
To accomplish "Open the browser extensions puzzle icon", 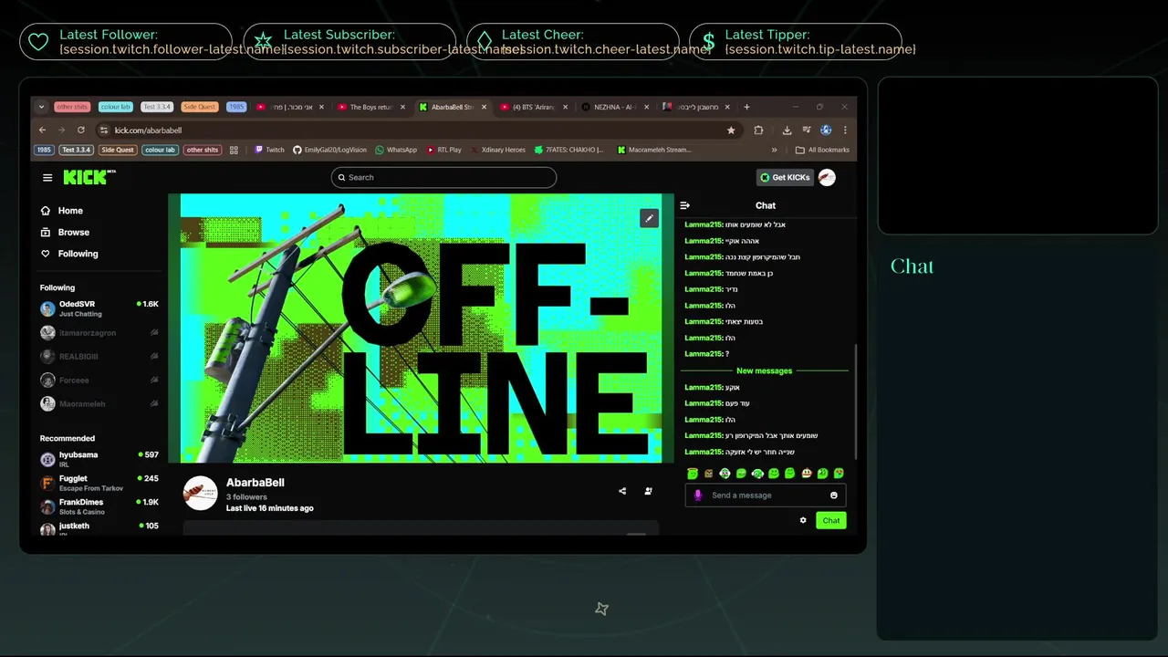I will click(x=758, y=130).
